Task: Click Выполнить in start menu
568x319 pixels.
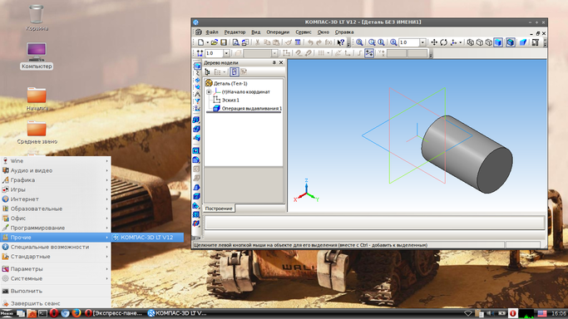Action: 56,291
